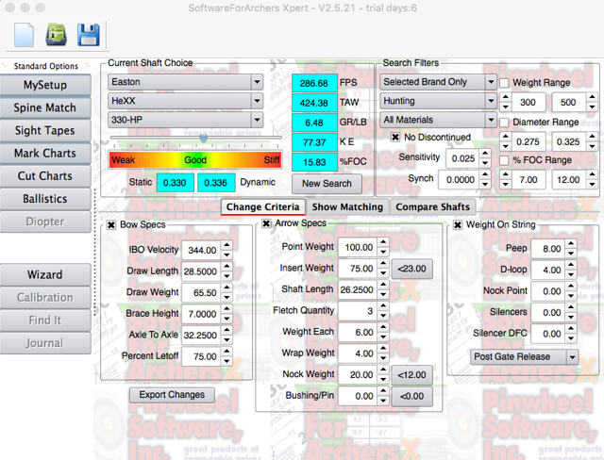Screen dimensions: 604x460
Task: Enable the % FOC Range checkbox
Action: point(504,160)
